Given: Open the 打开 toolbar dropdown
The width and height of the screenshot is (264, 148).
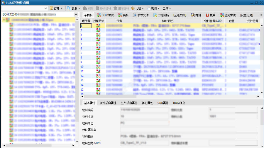Looking at the screenshot, I should click(x=56, y=8).
